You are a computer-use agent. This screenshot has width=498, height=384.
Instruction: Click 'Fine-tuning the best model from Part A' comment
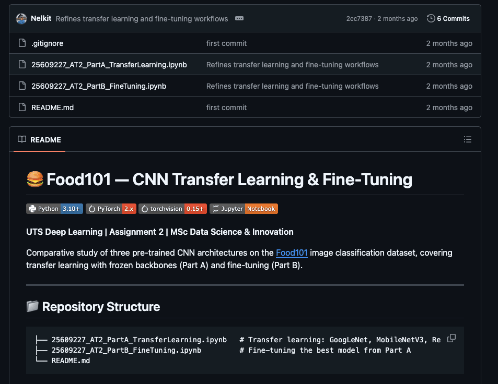(x=325, y=351)
